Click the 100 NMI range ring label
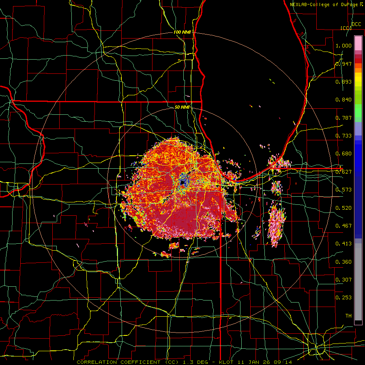365x365 pixels. (182, 32)
